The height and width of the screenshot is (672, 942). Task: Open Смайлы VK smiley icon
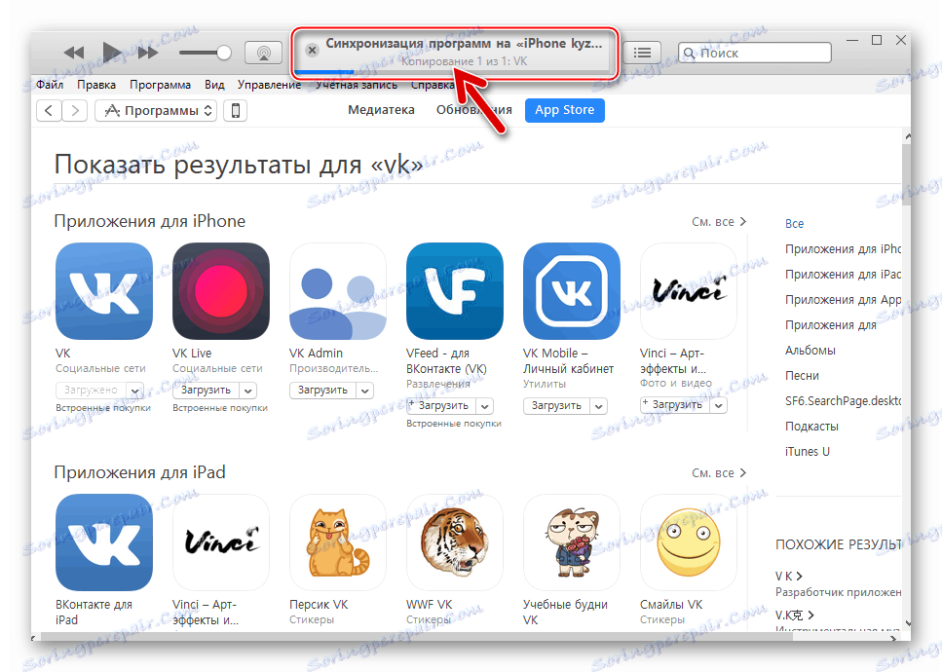click(689, 542)
